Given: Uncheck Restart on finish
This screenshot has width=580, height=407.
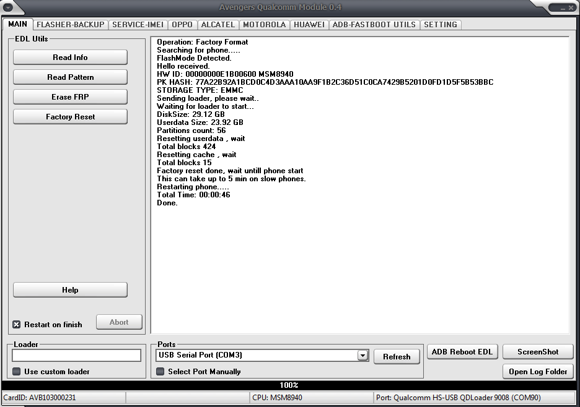Looking at the screenshot, I should [17, 325].
